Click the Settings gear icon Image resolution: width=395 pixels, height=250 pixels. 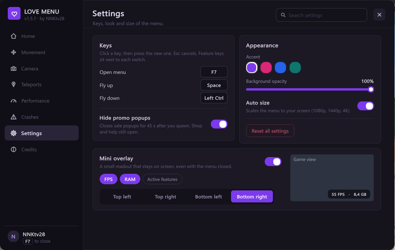click(x=14, y=133)
